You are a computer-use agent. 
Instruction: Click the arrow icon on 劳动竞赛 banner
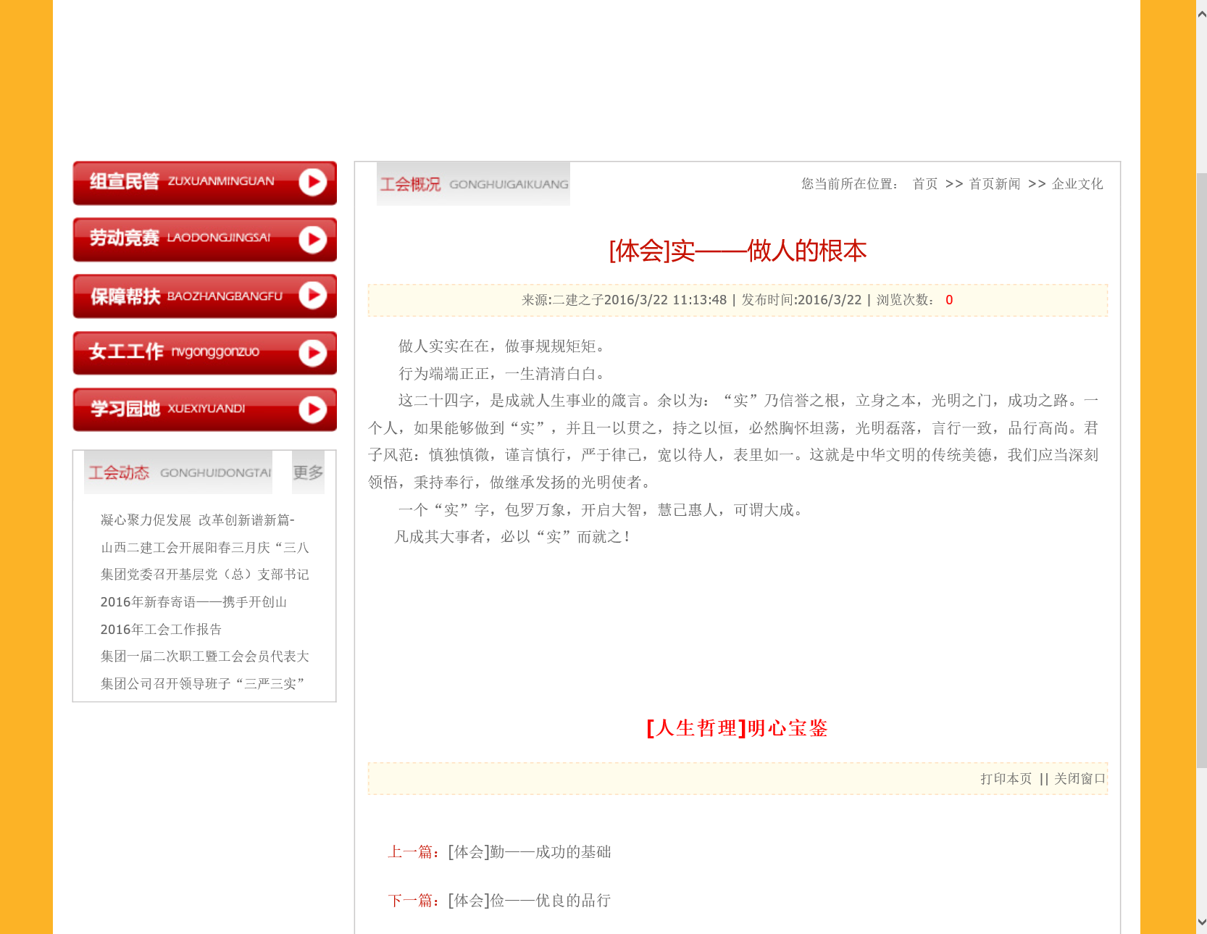(x=313, y=239)
